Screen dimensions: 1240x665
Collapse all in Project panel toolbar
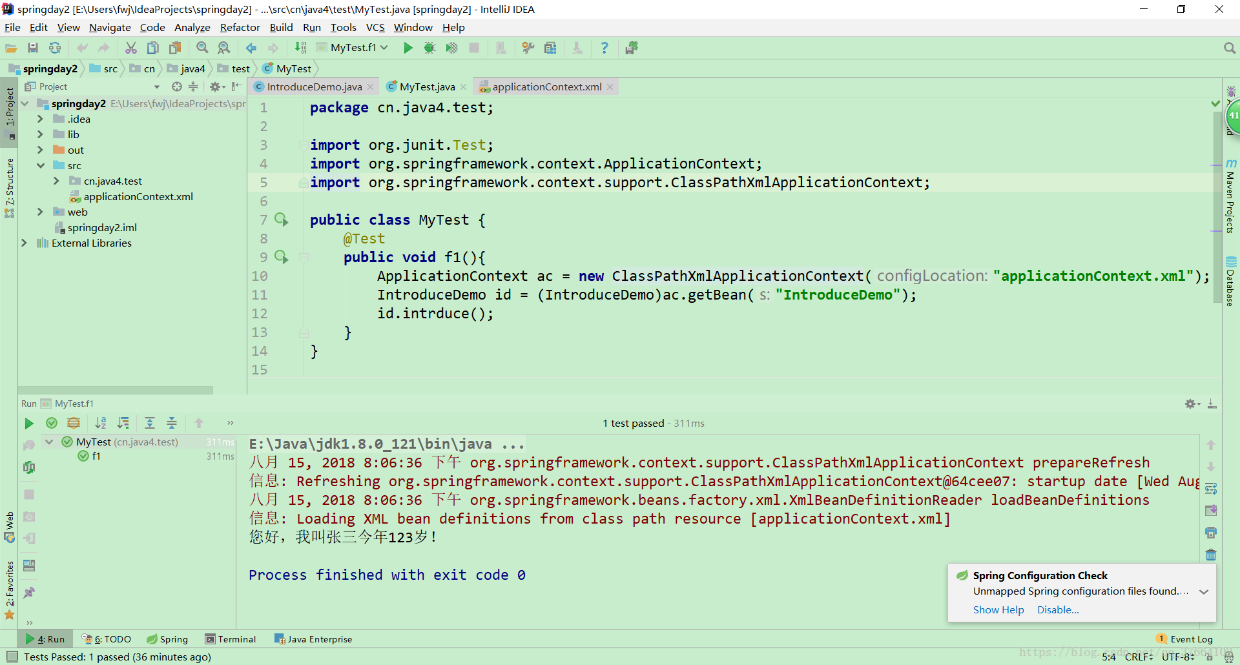tap(192, 87)
